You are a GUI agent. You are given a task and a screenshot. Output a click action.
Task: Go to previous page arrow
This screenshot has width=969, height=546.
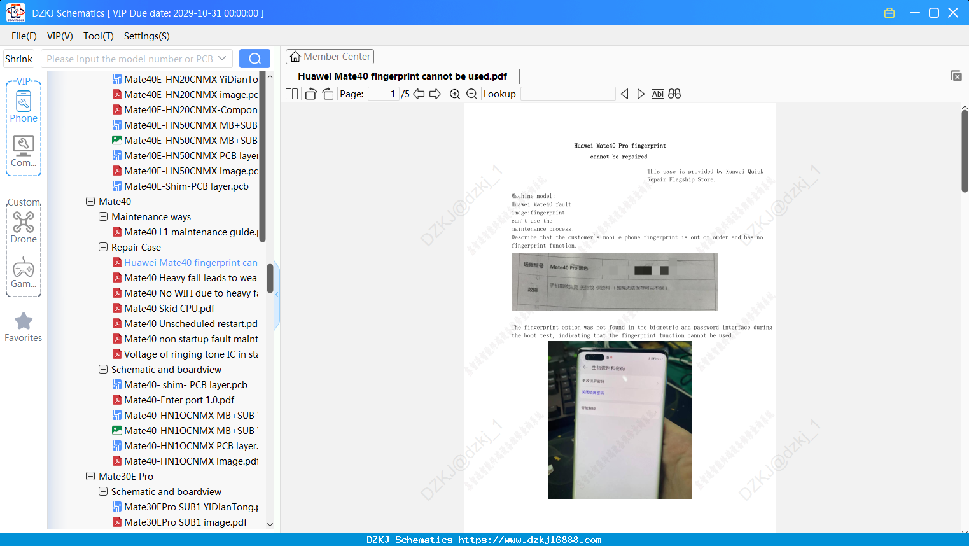[419, 94]
